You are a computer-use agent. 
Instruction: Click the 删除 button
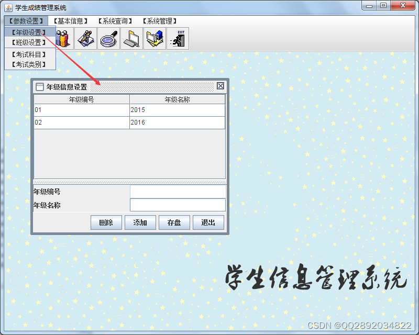pyautogui.click(x=106, y=222)
